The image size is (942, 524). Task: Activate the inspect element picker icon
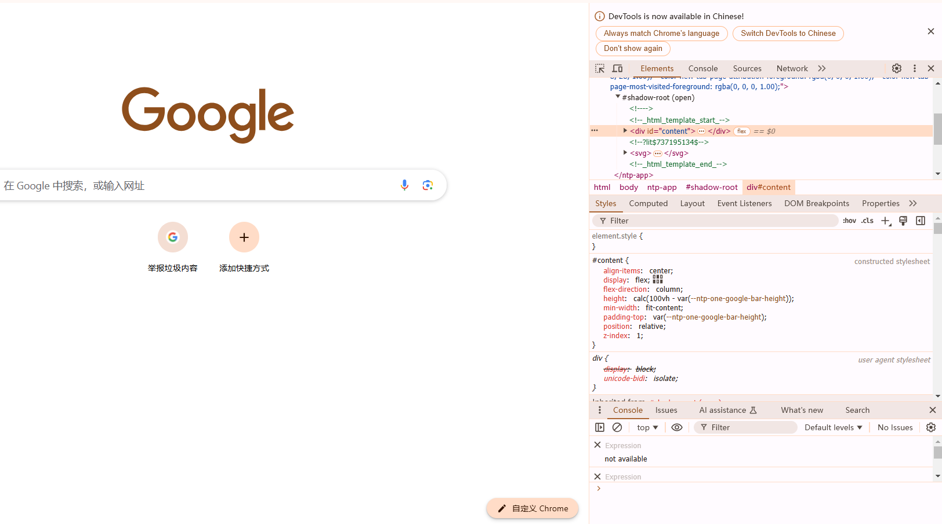[600, 68]
